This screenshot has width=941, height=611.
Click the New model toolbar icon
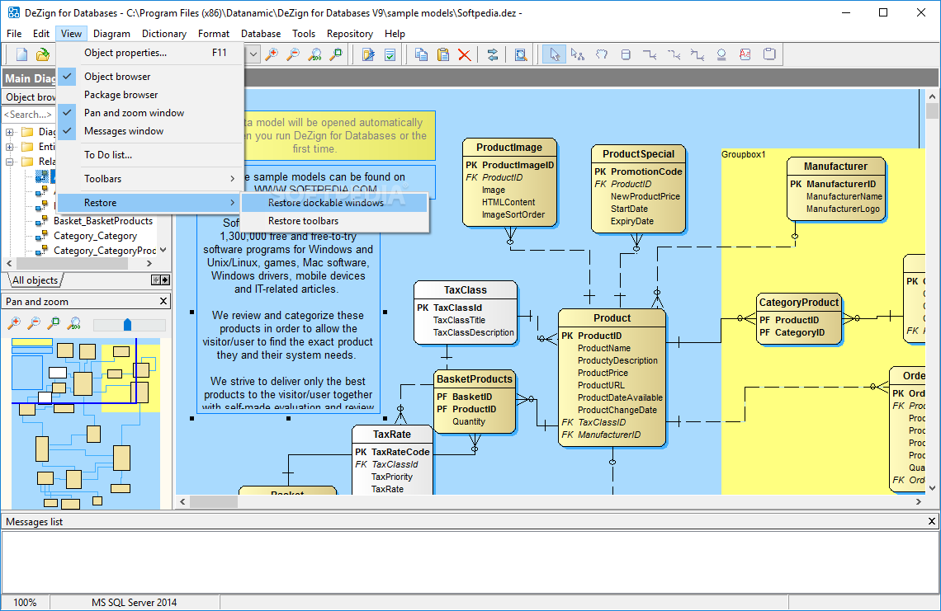[21, 54]
